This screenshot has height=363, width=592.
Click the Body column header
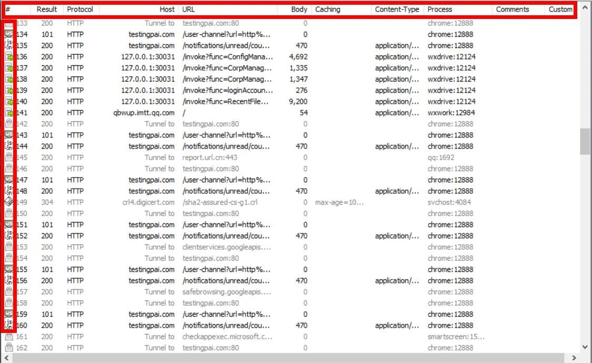point(298,9)
